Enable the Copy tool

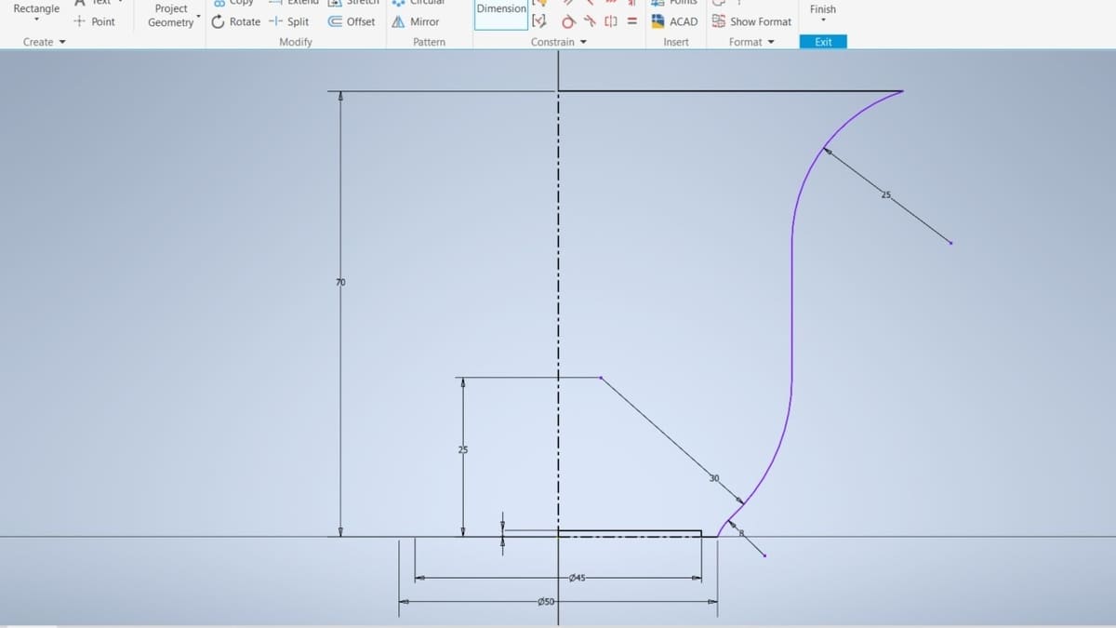[234, 5]
